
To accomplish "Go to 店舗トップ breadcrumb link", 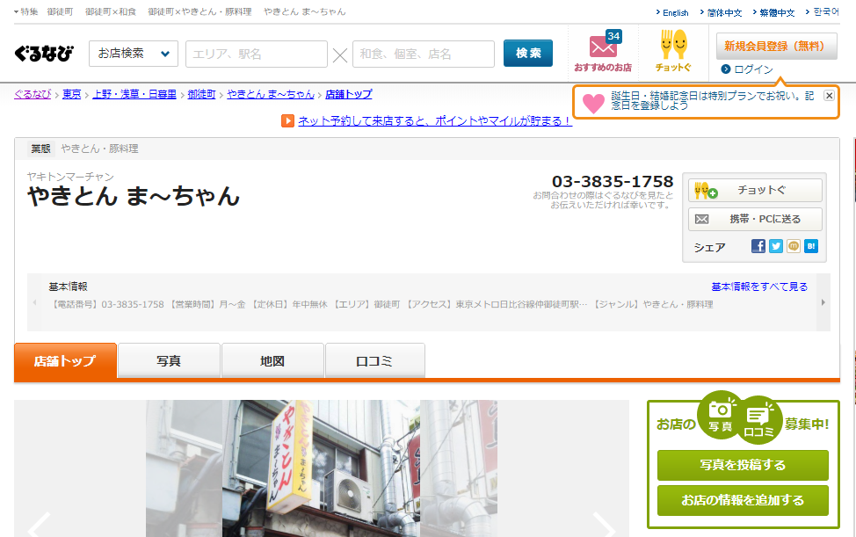I will coord(348,94).
